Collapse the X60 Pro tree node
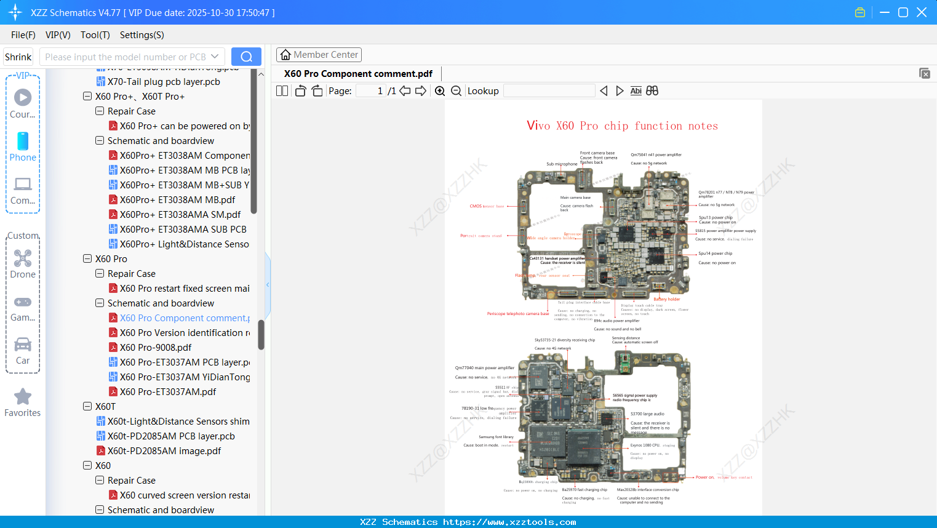937x528 pixels. 87,259
